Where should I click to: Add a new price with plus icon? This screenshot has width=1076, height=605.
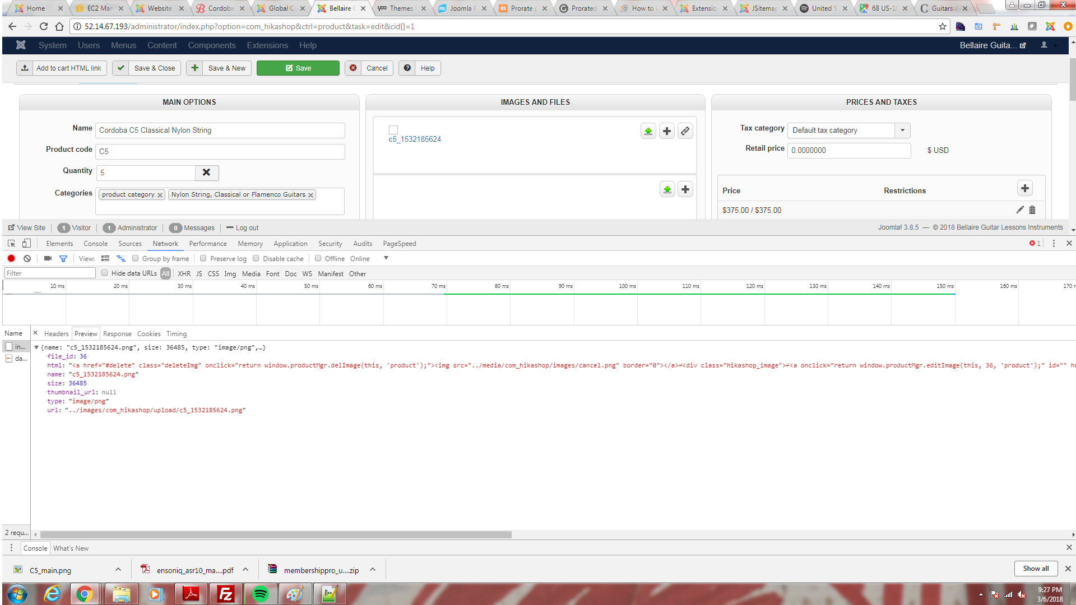coord(1024,189)
